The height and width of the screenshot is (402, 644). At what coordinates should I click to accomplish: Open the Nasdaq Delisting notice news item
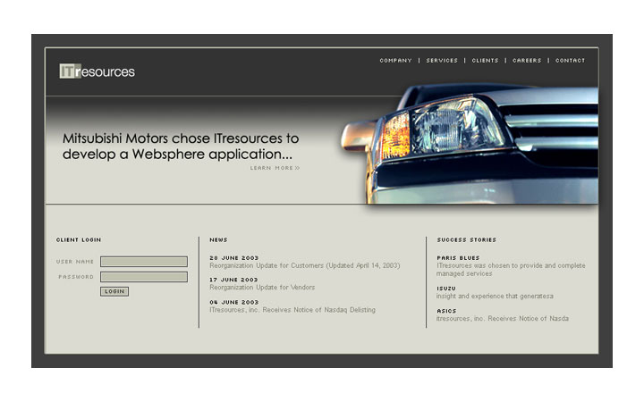click(292, 310)
